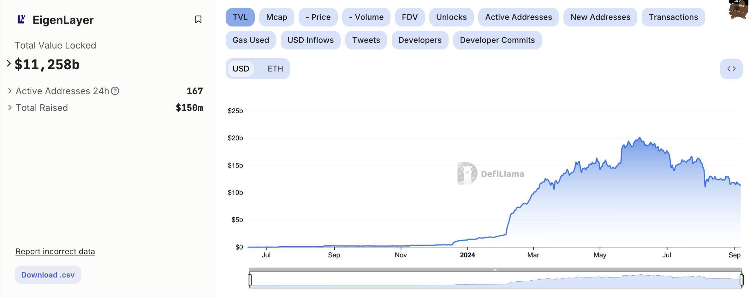Screen dimensions: 750x298
Task: Click the May axis label
Action: point(600,255)
